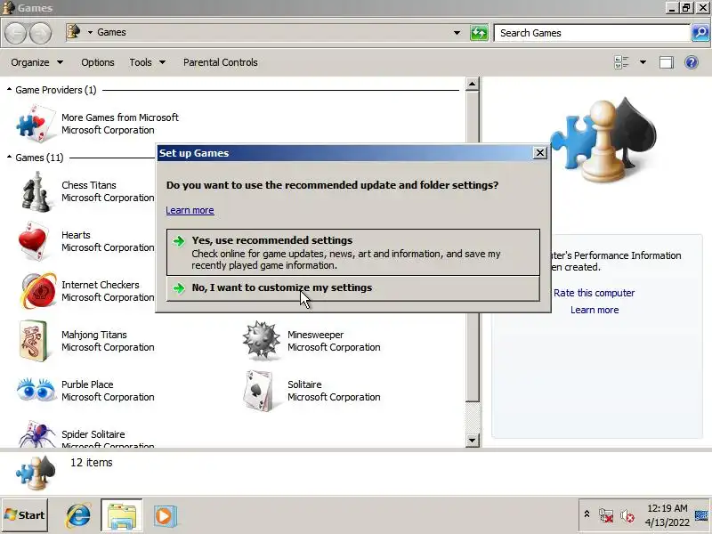This screenshot has width=712, height=534.
Task: Click the Back navigation arrow button
Action: point(16,33)
